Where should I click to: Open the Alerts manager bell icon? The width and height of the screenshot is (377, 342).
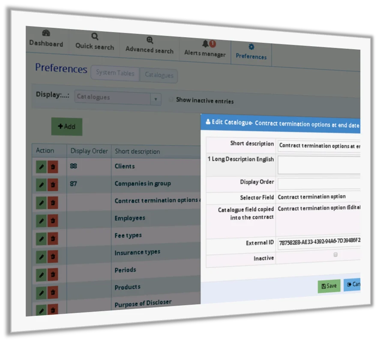tap(205, 44)
